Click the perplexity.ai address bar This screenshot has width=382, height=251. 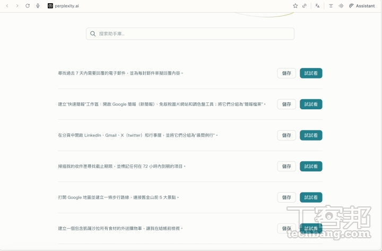pyautogui.click(x=67, y=6)
